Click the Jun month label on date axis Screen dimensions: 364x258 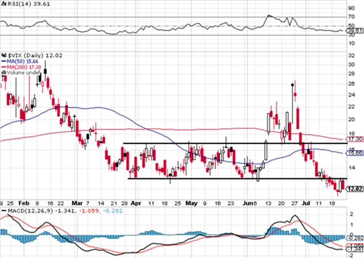click(247, 202)
